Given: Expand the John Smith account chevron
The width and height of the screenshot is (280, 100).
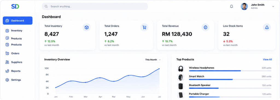Looking at the screenshot, I should [x=273, y=6].
